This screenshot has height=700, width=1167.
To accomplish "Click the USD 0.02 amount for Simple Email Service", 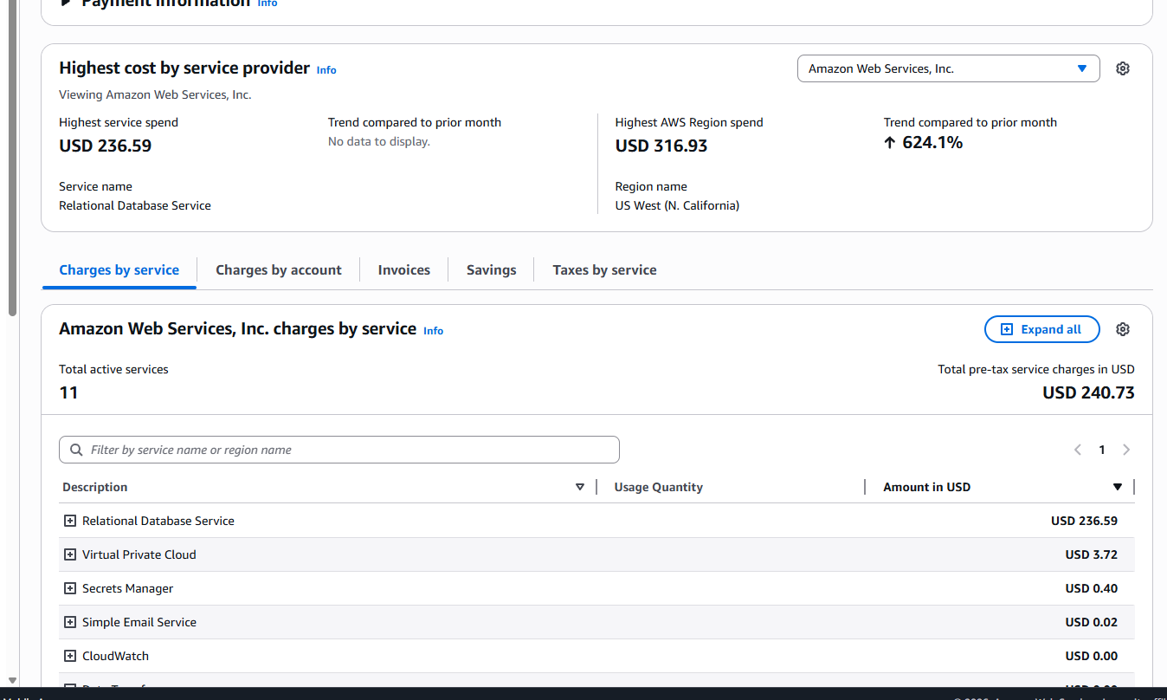I will pyautogui.click(x=1092, y=622).
